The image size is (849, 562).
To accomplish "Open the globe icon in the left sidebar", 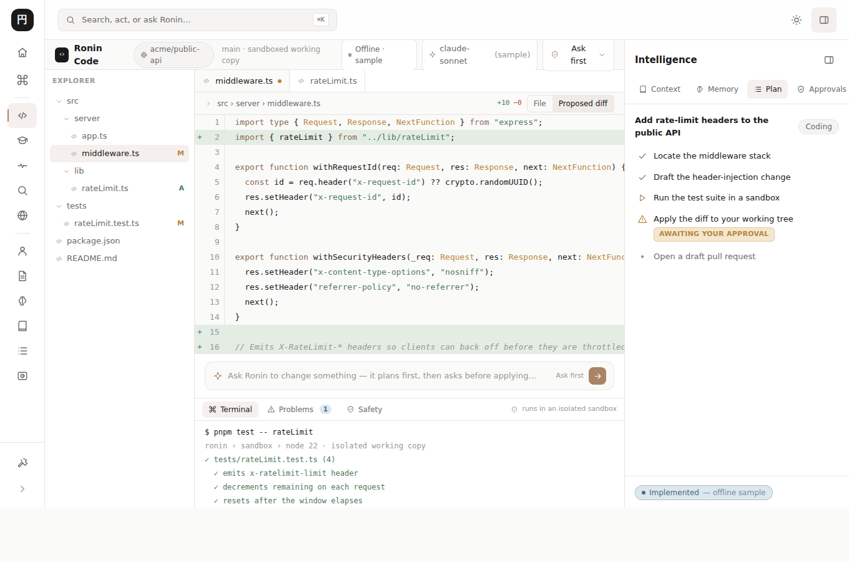I will coord(22,215).
